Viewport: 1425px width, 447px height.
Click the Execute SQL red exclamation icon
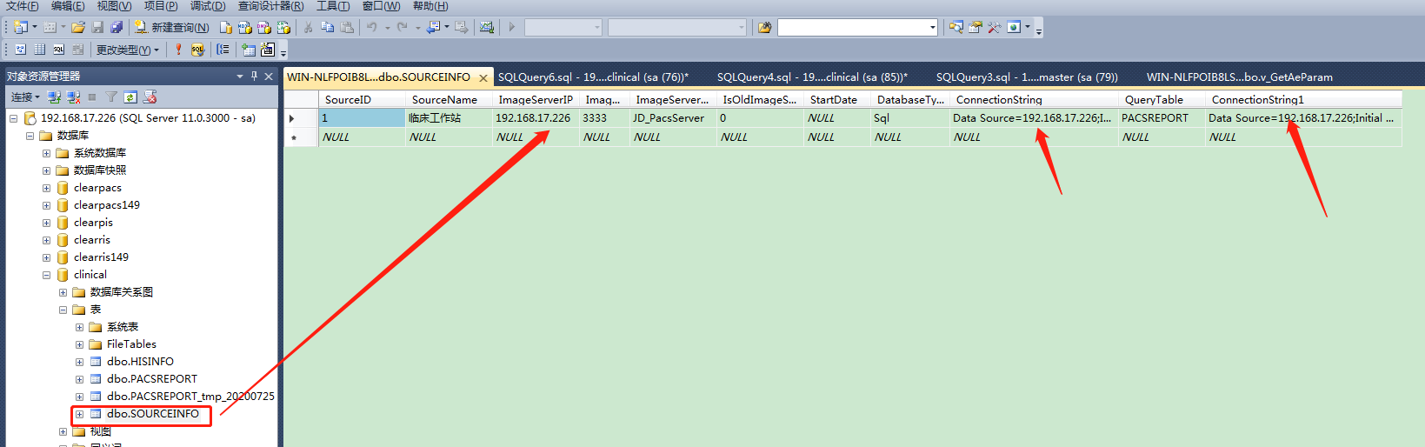tap(178, 50)
